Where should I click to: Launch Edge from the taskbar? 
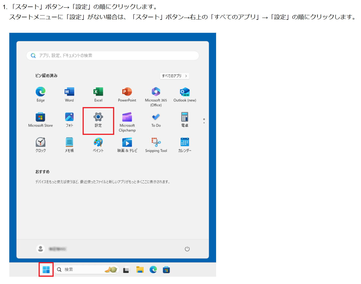tap(153, 269)
